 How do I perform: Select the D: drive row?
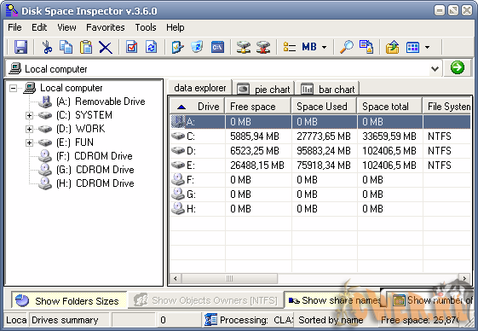tap(320, 151)
